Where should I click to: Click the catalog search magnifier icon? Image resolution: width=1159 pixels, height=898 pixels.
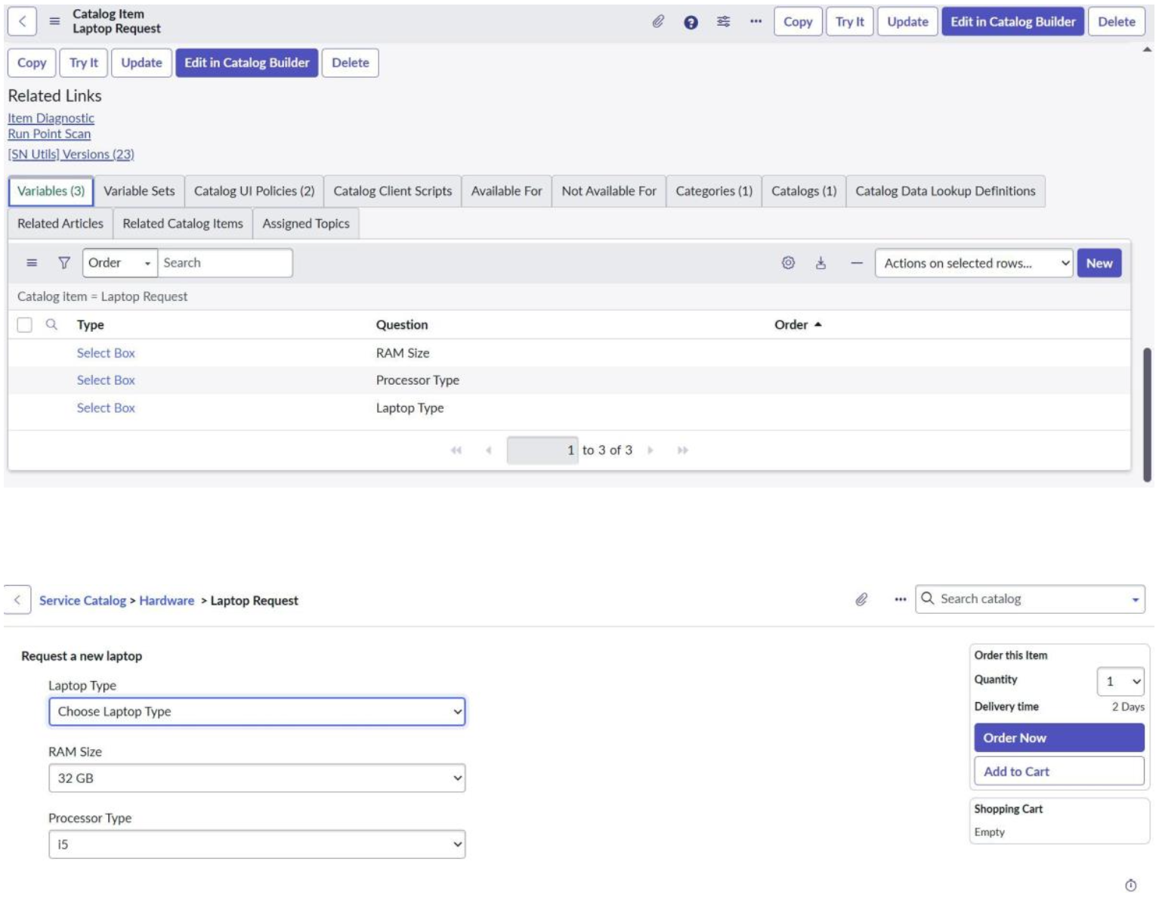point(928,599)
